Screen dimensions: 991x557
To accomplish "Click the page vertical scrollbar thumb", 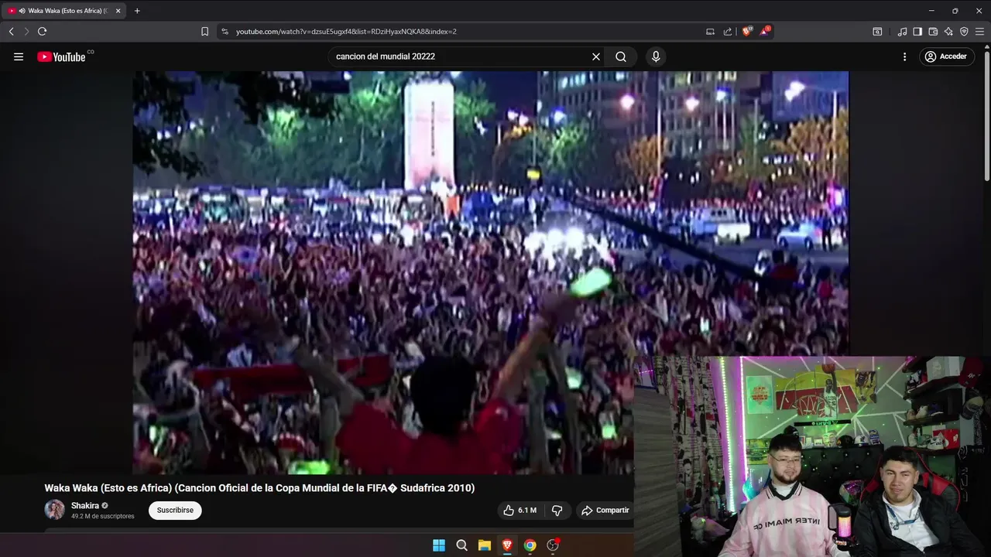I will tap(986, 116).
